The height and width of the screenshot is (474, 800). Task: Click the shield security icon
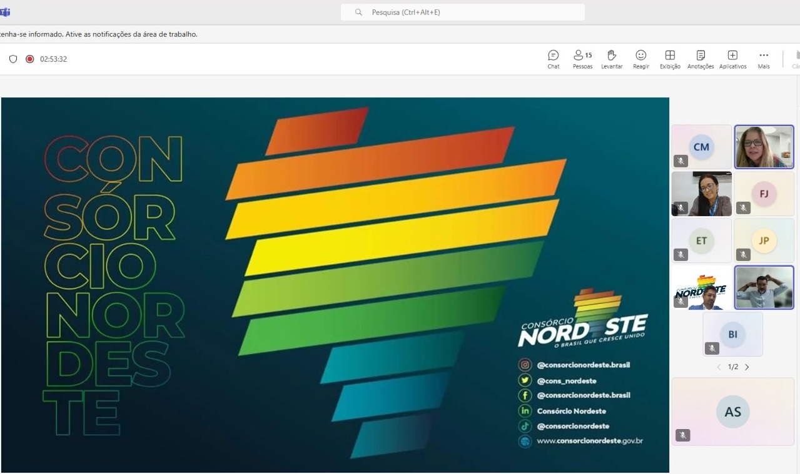pos(13,59)
